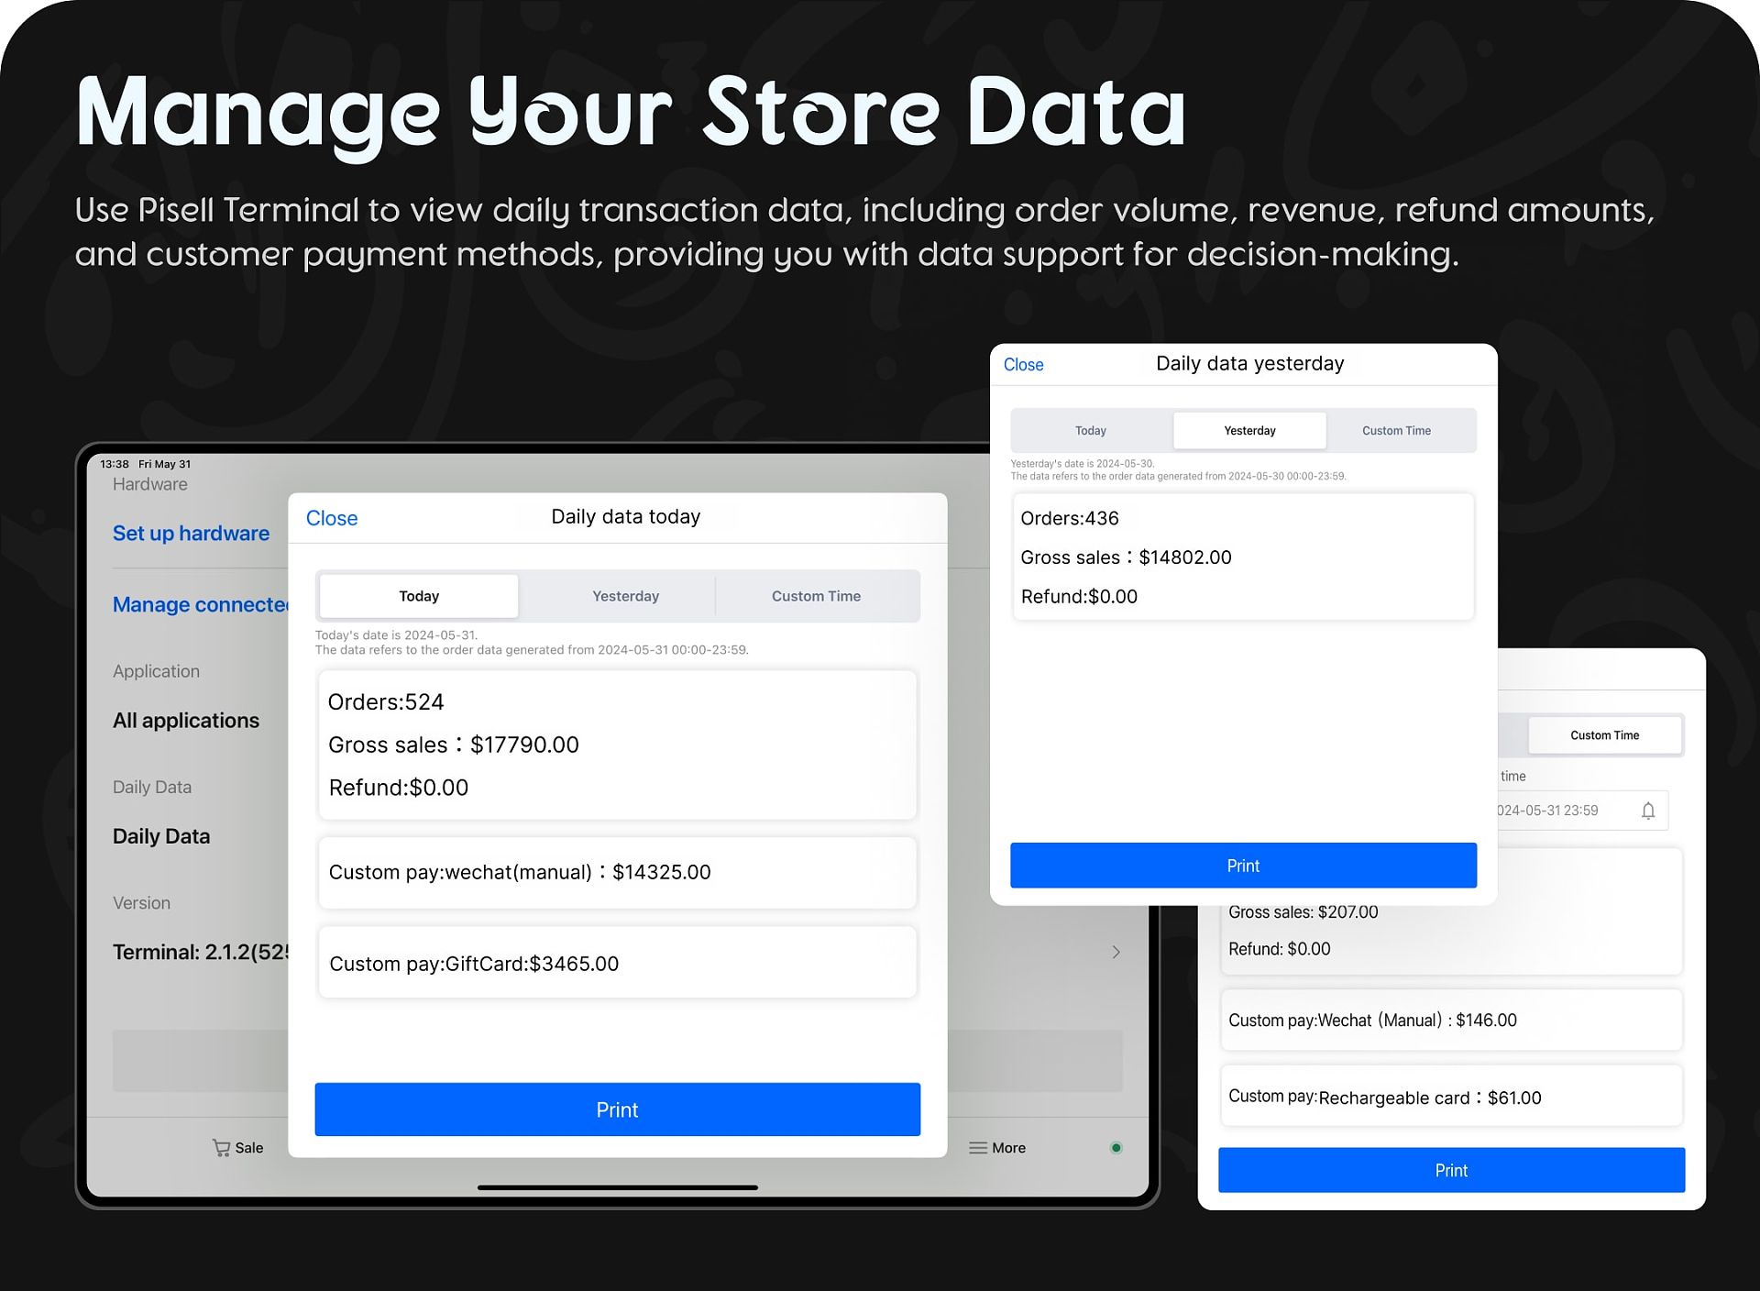Click the bell icon in time field
This screenshot has height=1291, width=1760.
point(1647,811)
